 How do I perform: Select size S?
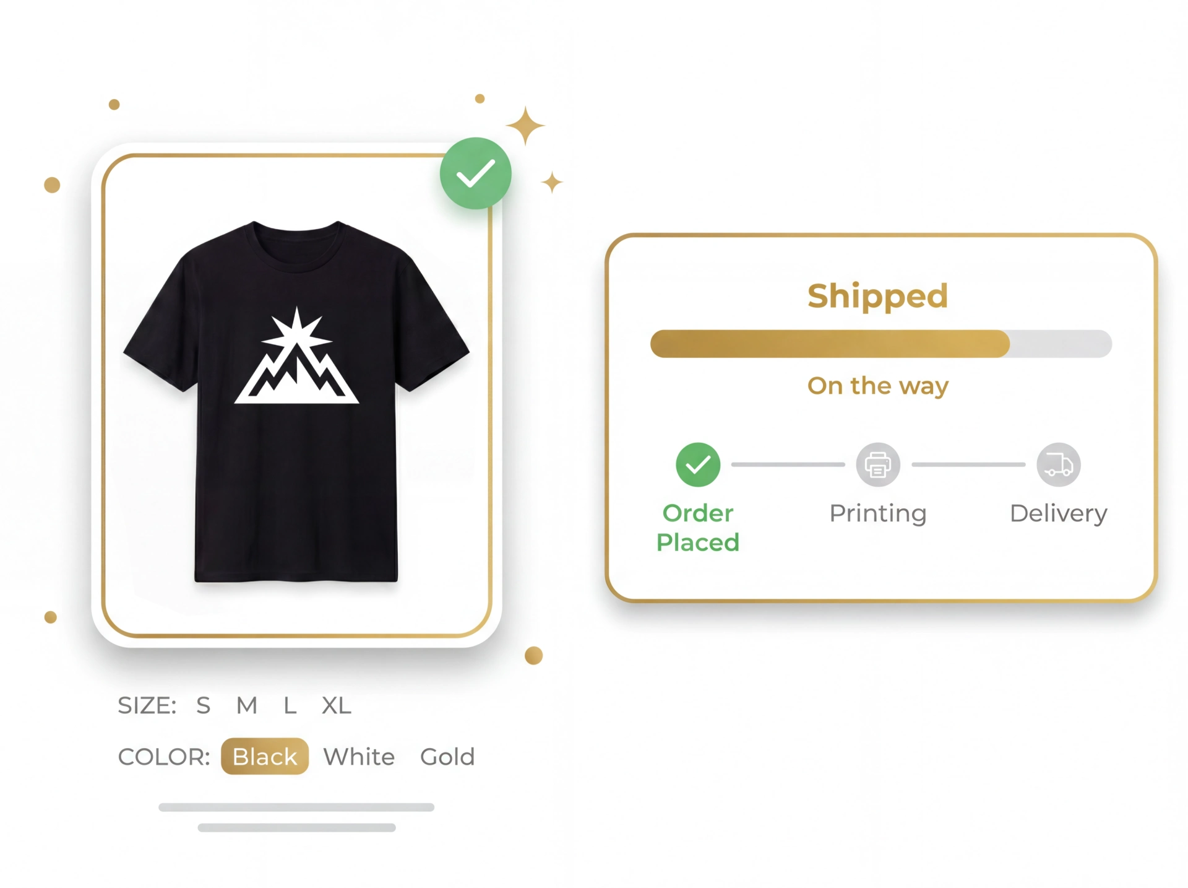tap(203, 705)
